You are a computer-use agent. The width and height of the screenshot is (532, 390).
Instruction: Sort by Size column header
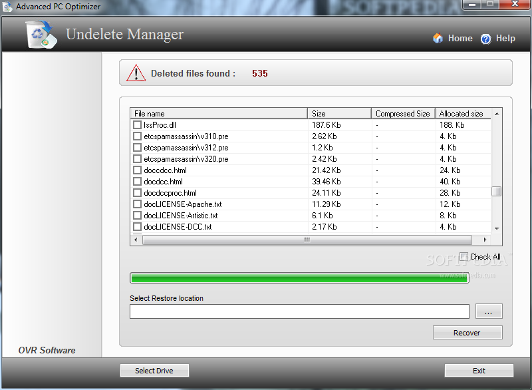(339, 113)
